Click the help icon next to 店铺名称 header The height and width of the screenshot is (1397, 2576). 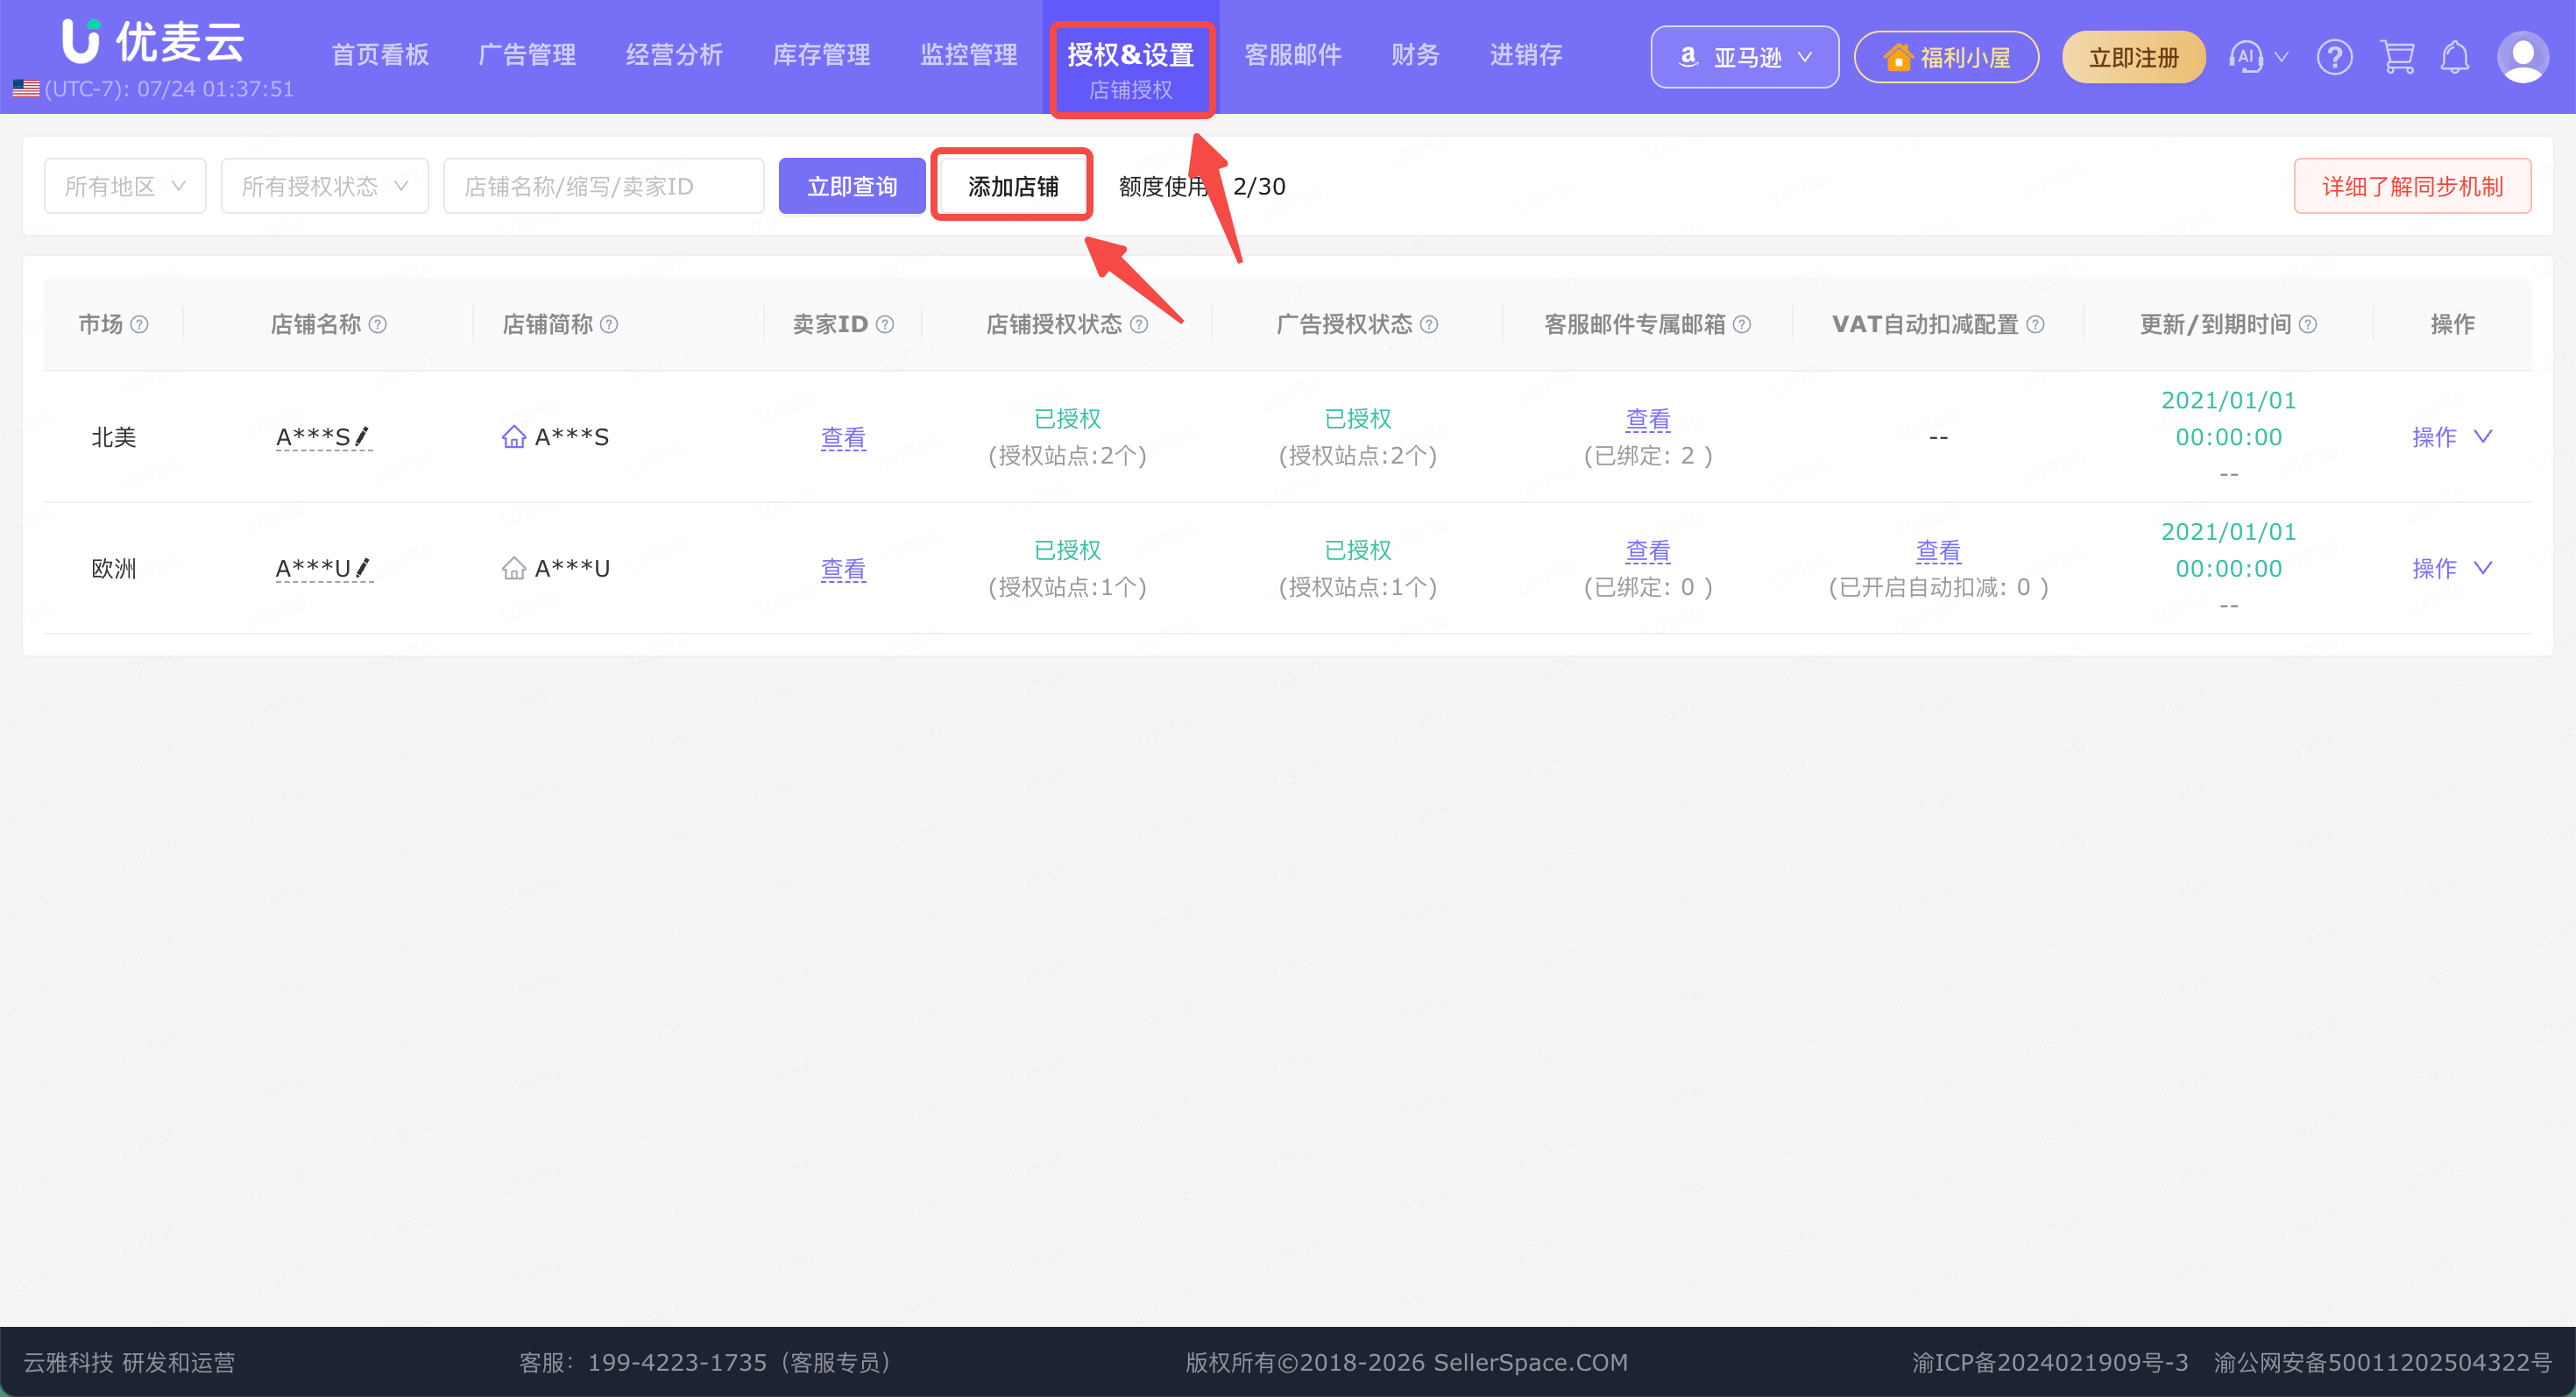tap(378, 324)
